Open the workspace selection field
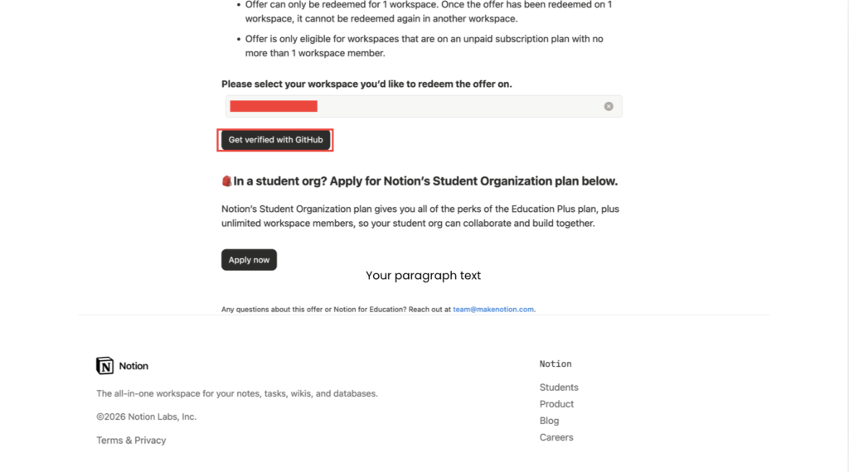The image size is (849, 472). tap(456, 106)
